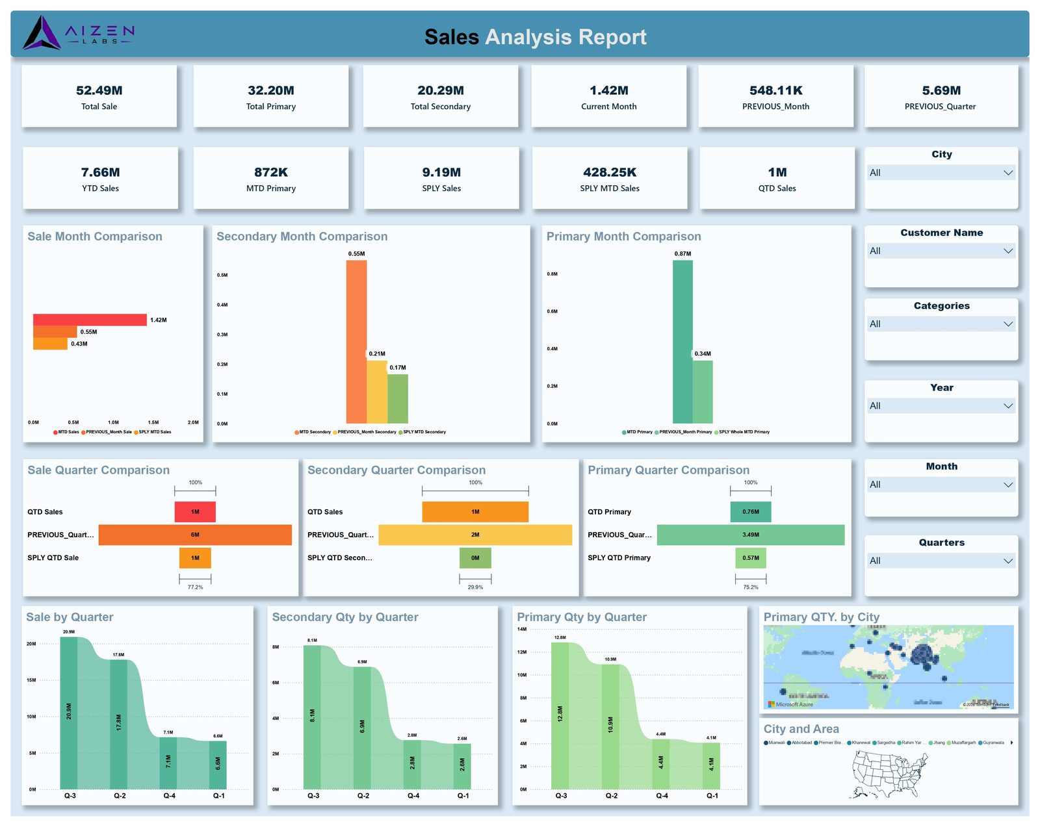The width and height of the screenshot is (1040, 827).
Task: Toggle the SPLY MTD Sales legend item
Action: click(153, 432)
